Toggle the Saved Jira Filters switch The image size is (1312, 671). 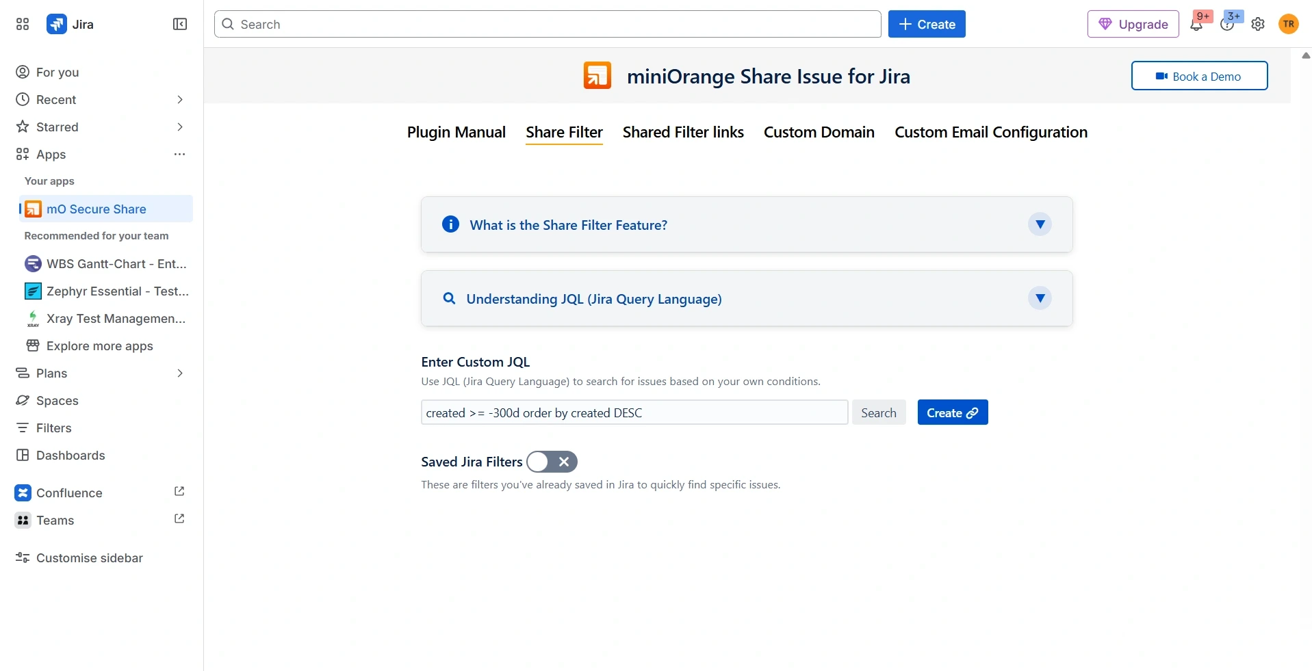click(x=552, y=462)
